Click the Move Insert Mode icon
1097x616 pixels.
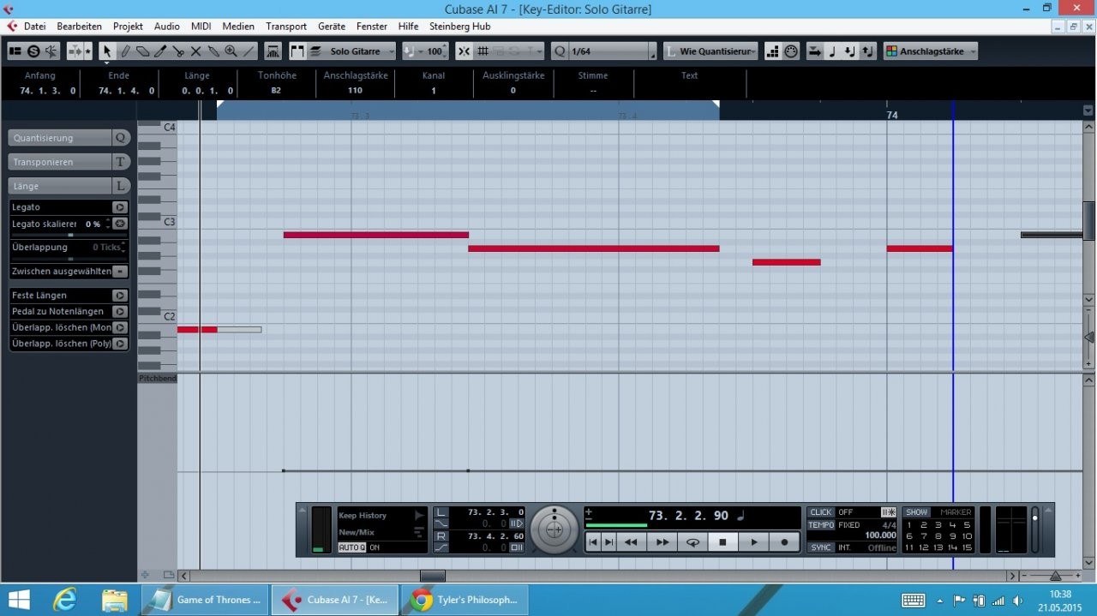(x=814, y=51)
